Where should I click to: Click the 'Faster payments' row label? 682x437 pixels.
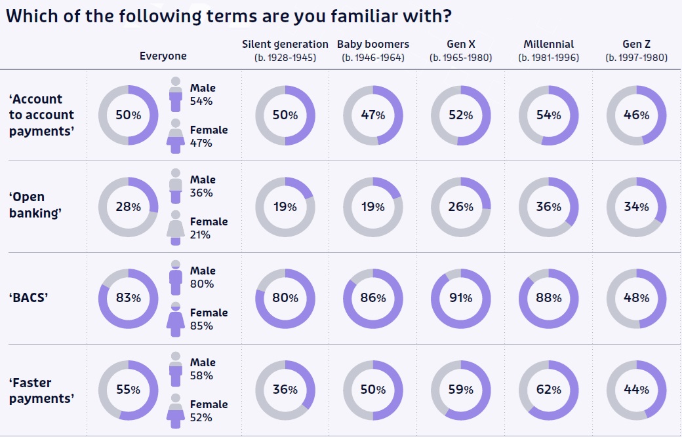click(x=41, y=390)
